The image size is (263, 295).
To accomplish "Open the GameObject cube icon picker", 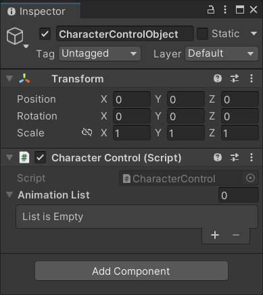I will coord(15,36).
